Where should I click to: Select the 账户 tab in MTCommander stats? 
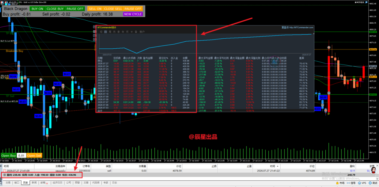click(x=142, y=32)
